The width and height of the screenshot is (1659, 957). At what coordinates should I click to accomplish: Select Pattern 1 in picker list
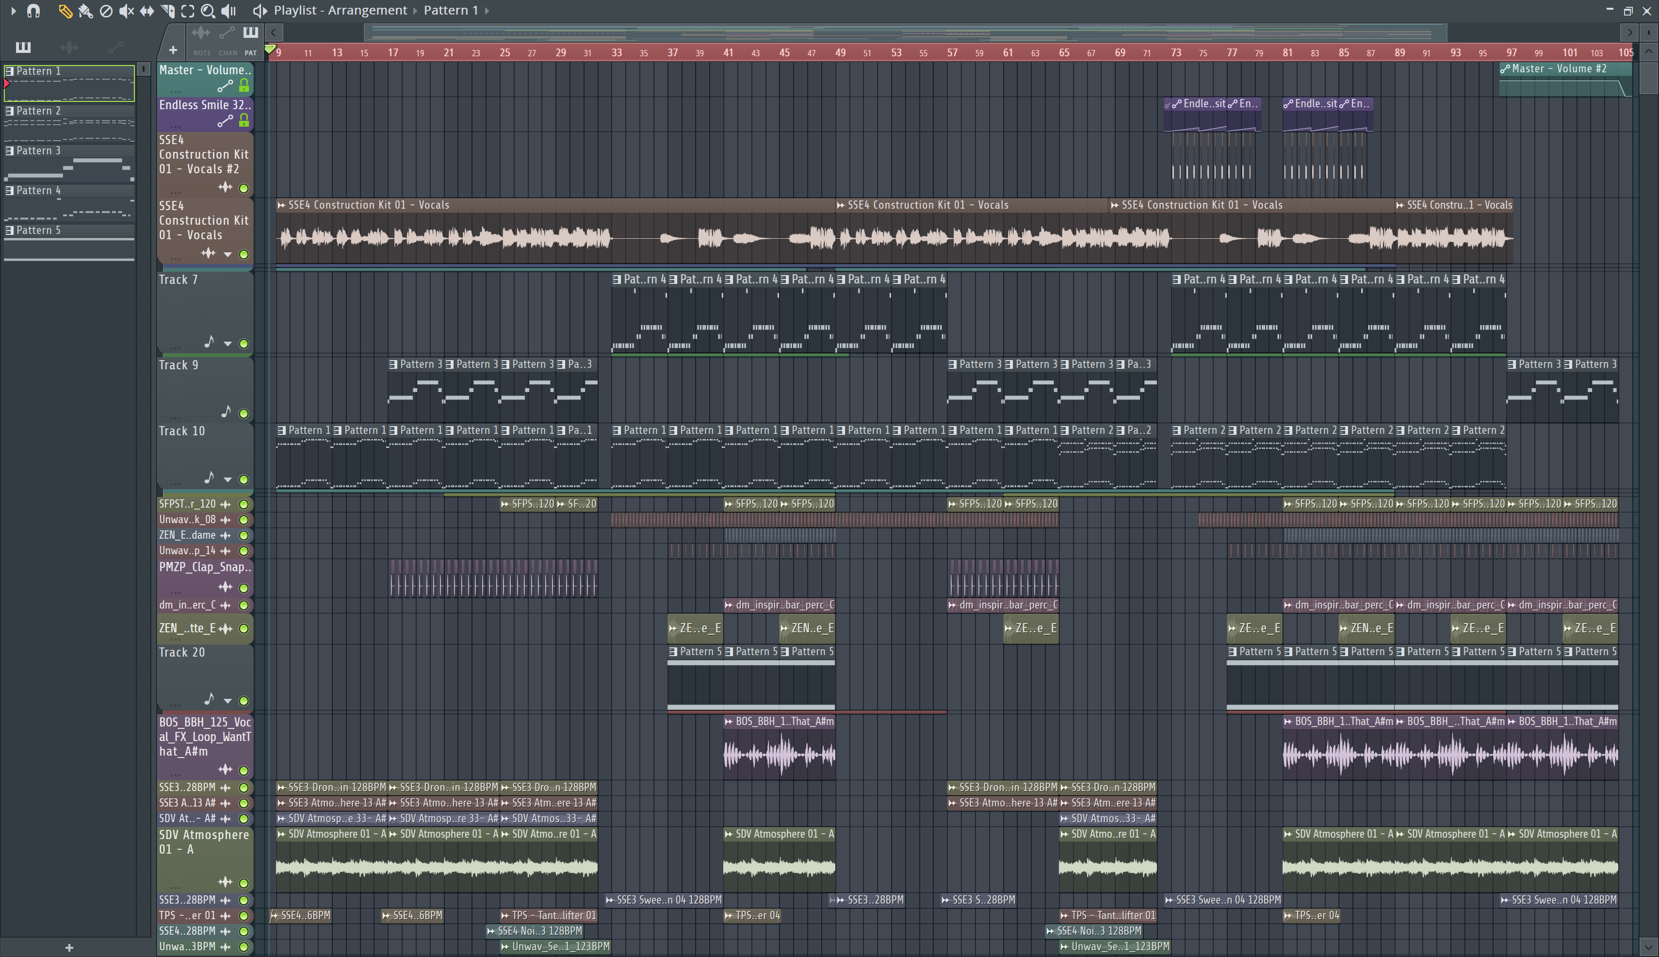(69, 83)
